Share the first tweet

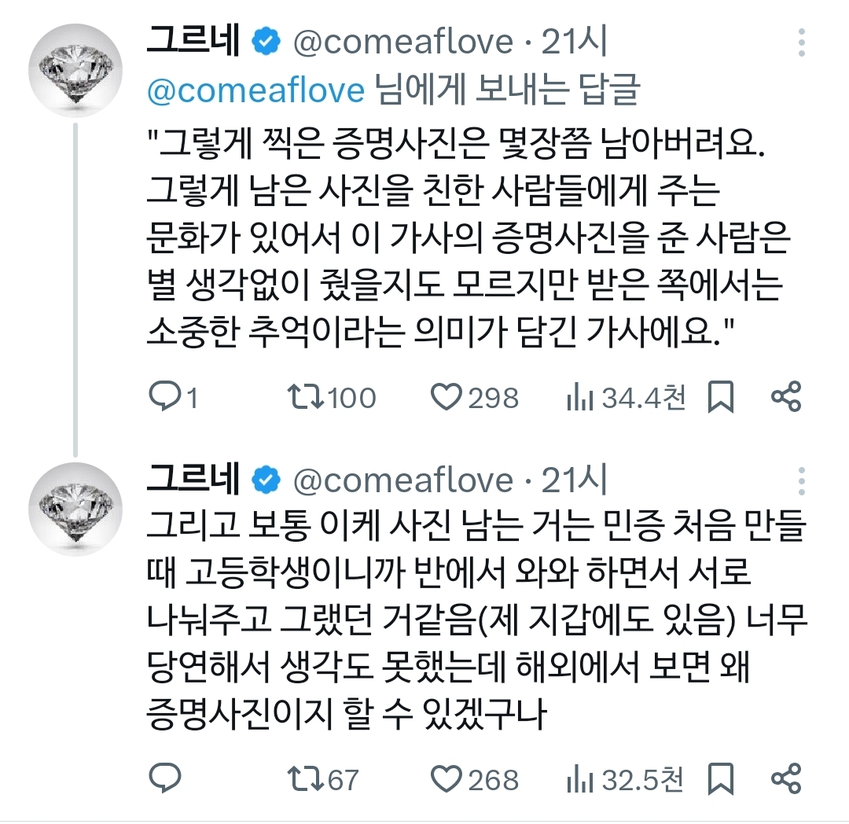[785, 397]
